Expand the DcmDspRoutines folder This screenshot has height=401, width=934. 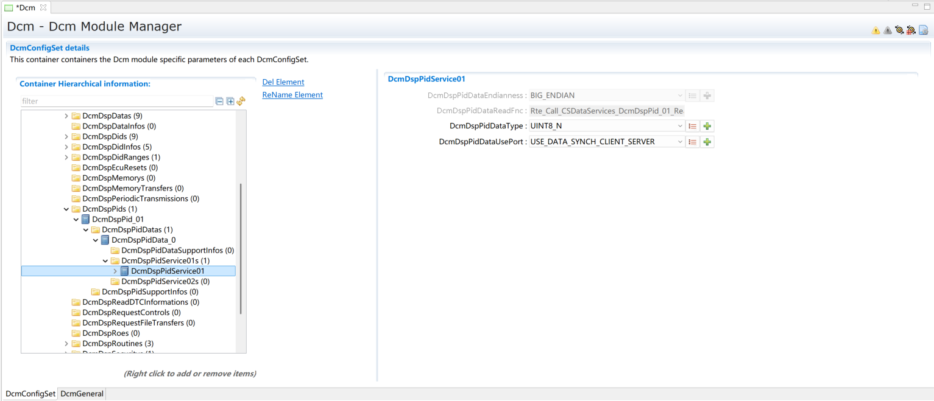coord(66,344)
